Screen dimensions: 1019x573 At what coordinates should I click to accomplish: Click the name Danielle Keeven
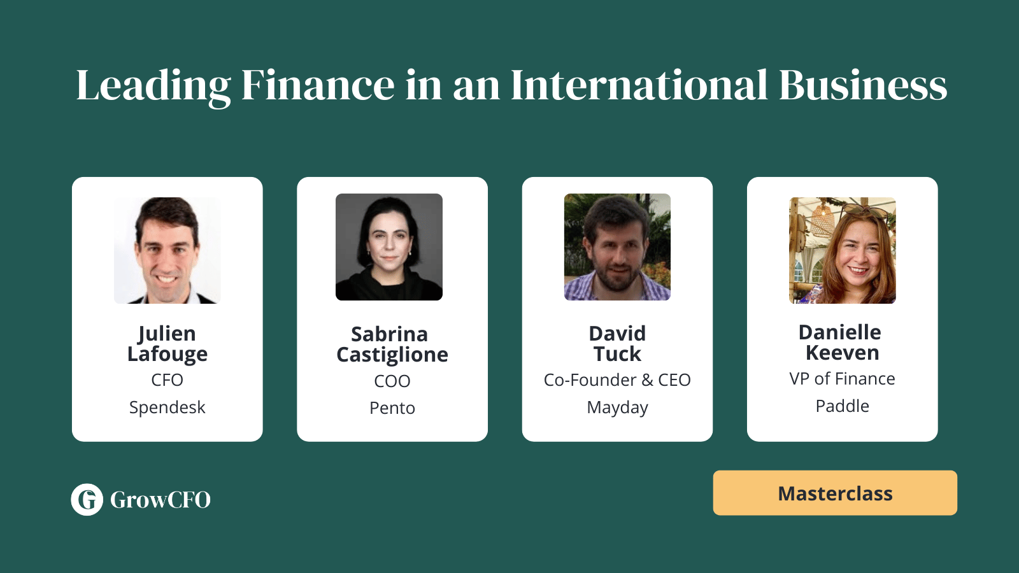pos(842,343)
